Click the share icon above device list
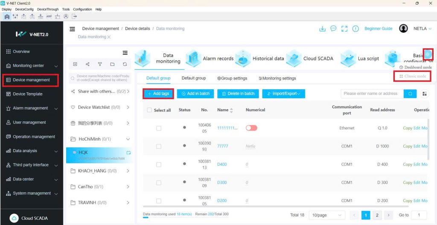The width and height of the screenshot is (437, 225). (x=87, y=64)
